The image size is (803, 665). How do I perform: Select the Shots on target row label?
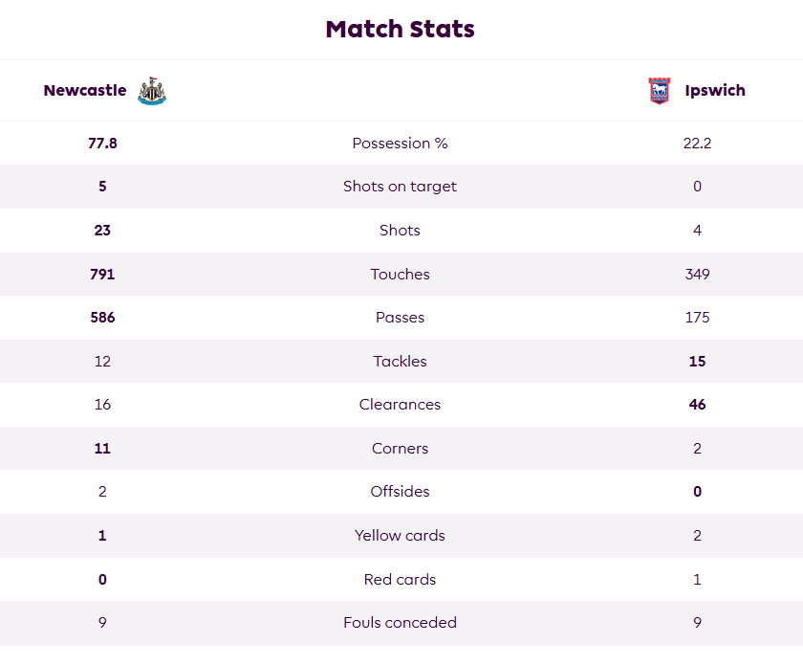[x=400, y=187]
